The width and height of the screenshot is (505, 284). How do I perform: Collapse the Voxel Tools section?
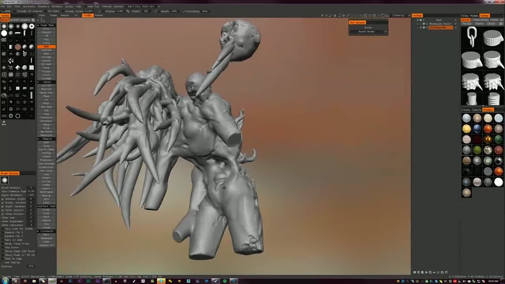[x=39, y=25]
